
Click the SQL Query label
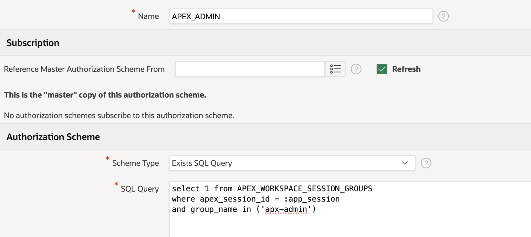[x=140, y=189]
